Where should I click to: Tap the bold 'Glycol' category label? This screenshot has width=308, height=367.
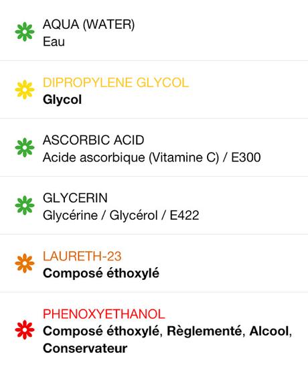[62, 100]
